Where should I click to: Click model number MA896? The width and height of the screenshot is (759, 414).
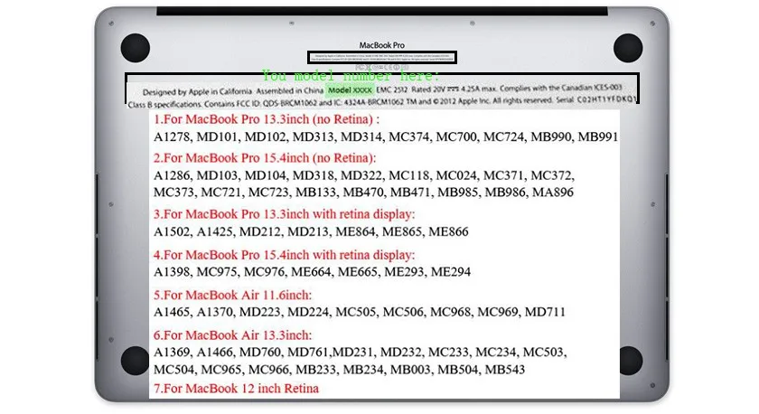point(553,193)
